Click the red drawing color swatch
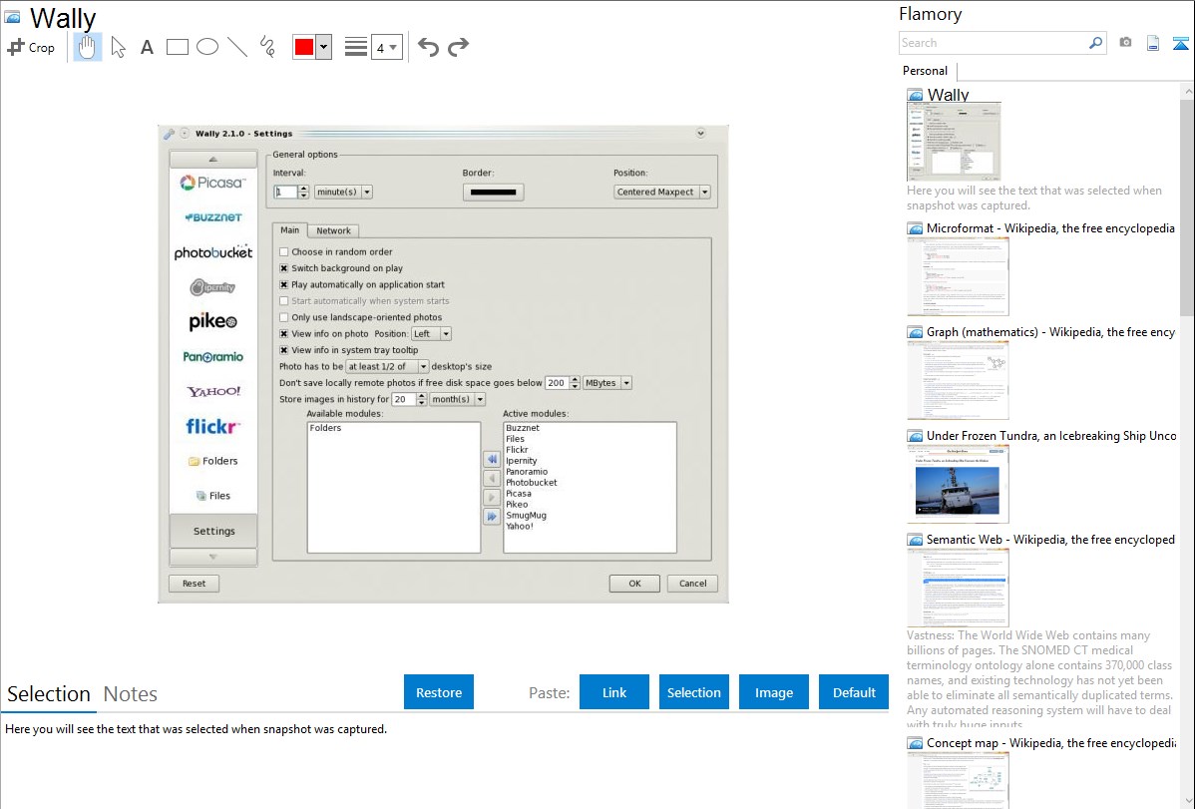The height and width of the screenshot is (809, 1195). point(304,47)
